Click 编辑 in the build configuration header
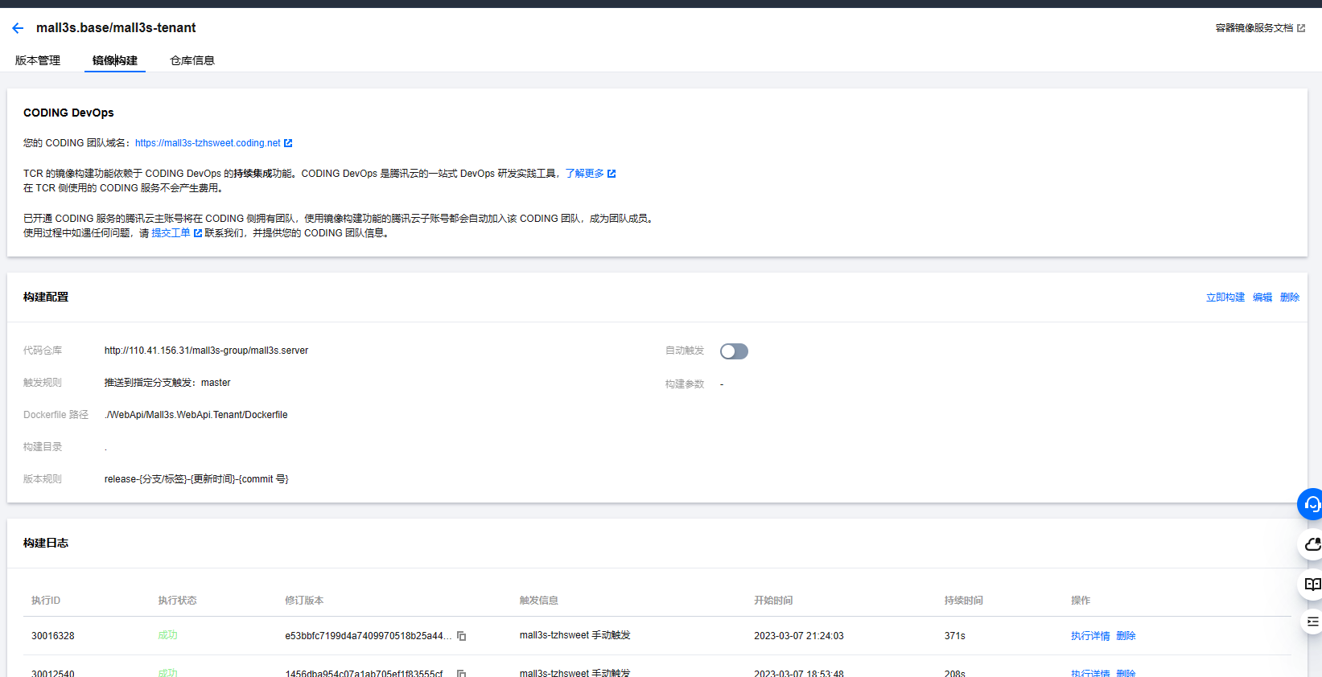1322x677 pixels. coord(1262,297)
